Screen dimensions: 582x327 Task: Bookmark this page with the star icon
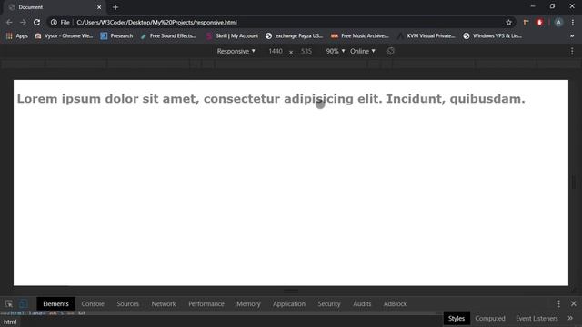pos(508,22)
